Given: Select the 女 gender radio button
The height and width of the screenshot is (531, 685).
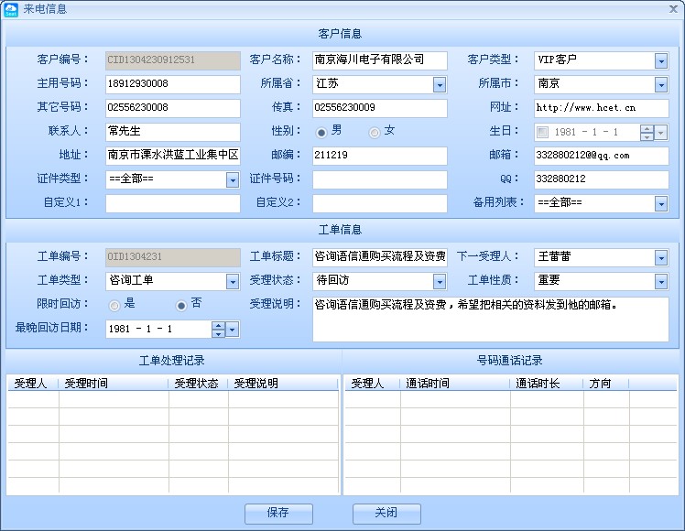Looking at the screenshot, I should [375, 132].
